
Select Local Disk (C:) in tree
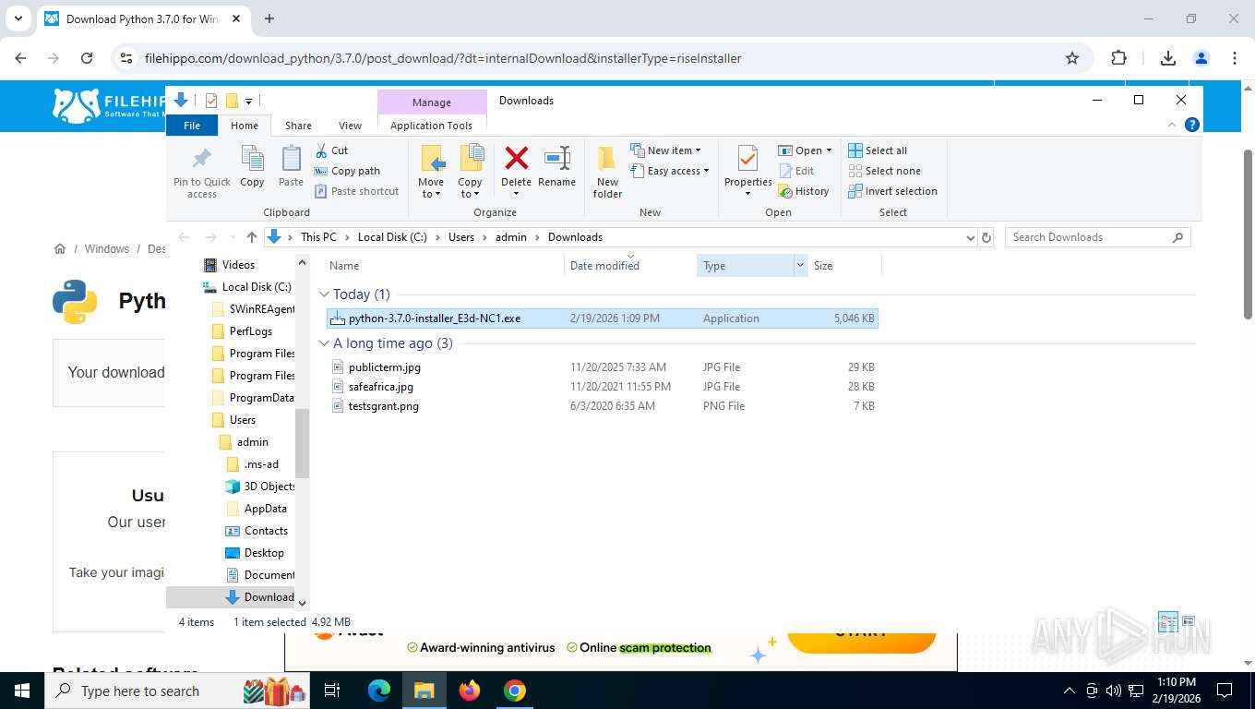pyautogui.click(x=256, y=287)
